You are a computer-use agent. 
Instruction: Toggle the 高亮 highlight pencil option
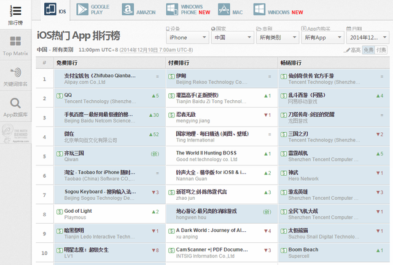coord(352,50)
